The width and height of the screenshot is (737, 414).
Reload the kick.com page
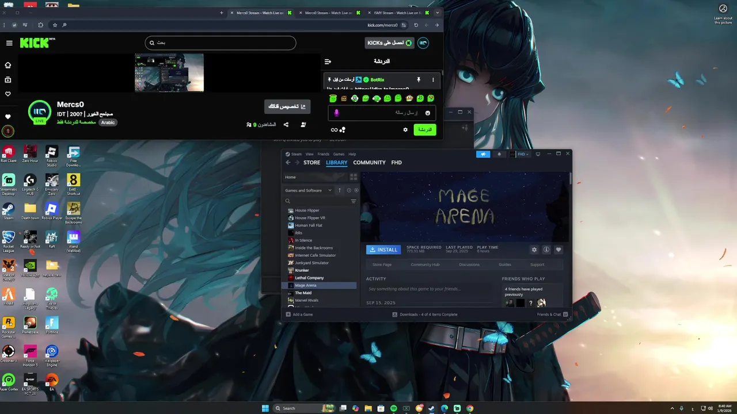coord(415,25)
